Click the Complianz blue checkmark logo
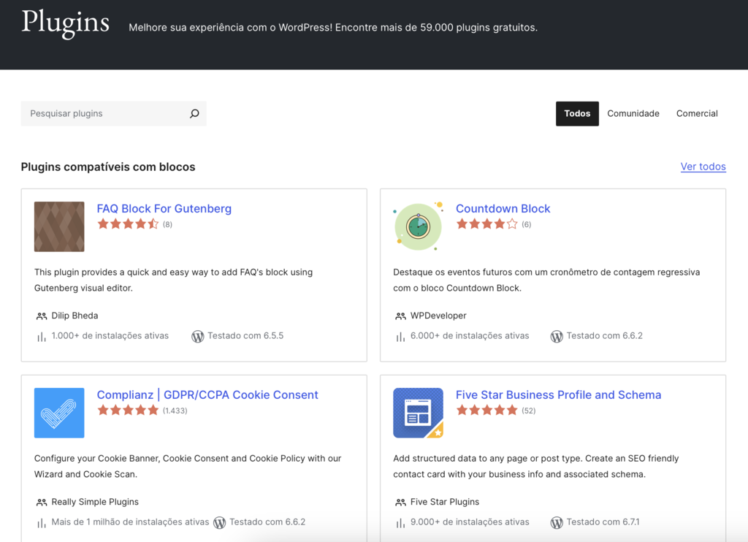Image resolution: width=748 pixels, height=542 pixels. 59,413
